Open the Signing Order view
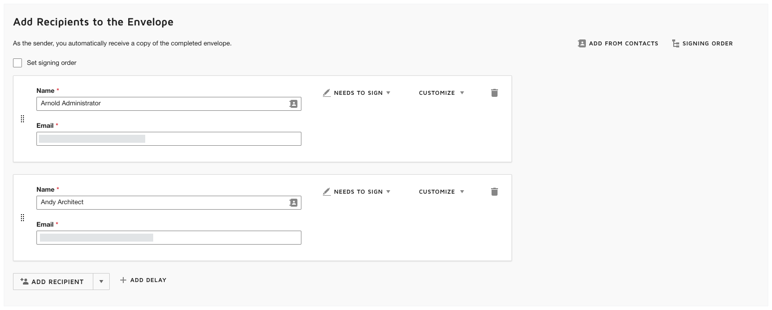This screenshot has height=310, width=772. click(x=702, y=43)
